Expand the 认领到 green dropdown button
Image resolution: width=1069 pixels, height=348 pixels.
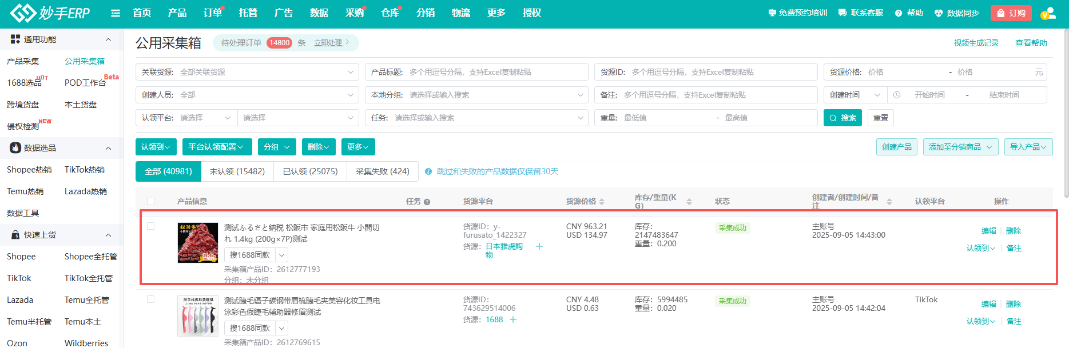point(156,147)
